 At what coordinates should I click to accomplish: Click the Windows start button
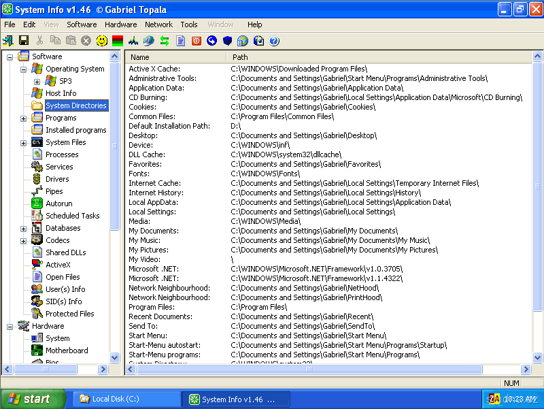coord(33,399)
